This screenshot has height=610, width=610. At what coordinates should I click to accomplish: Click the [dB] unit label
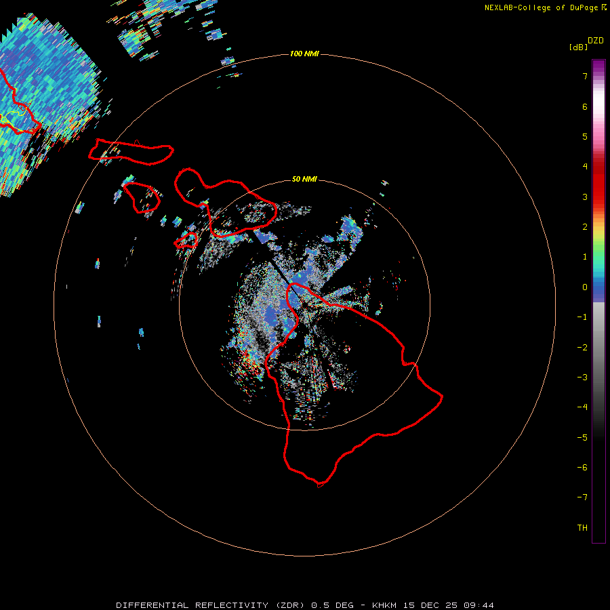coord(578,47)
